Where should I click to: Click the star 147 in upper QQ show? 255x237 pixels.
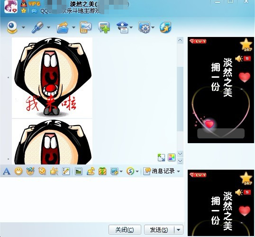(246, 45)
